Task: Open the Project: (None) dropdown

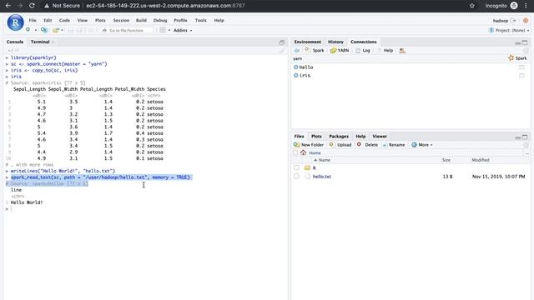Action: point(509,30)
